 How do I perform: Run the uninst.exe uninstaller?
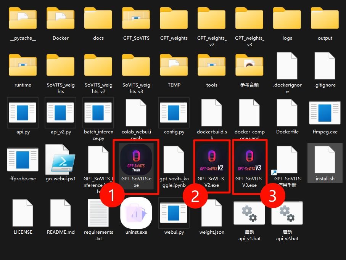pyautogui.click(x=136, y=213)
